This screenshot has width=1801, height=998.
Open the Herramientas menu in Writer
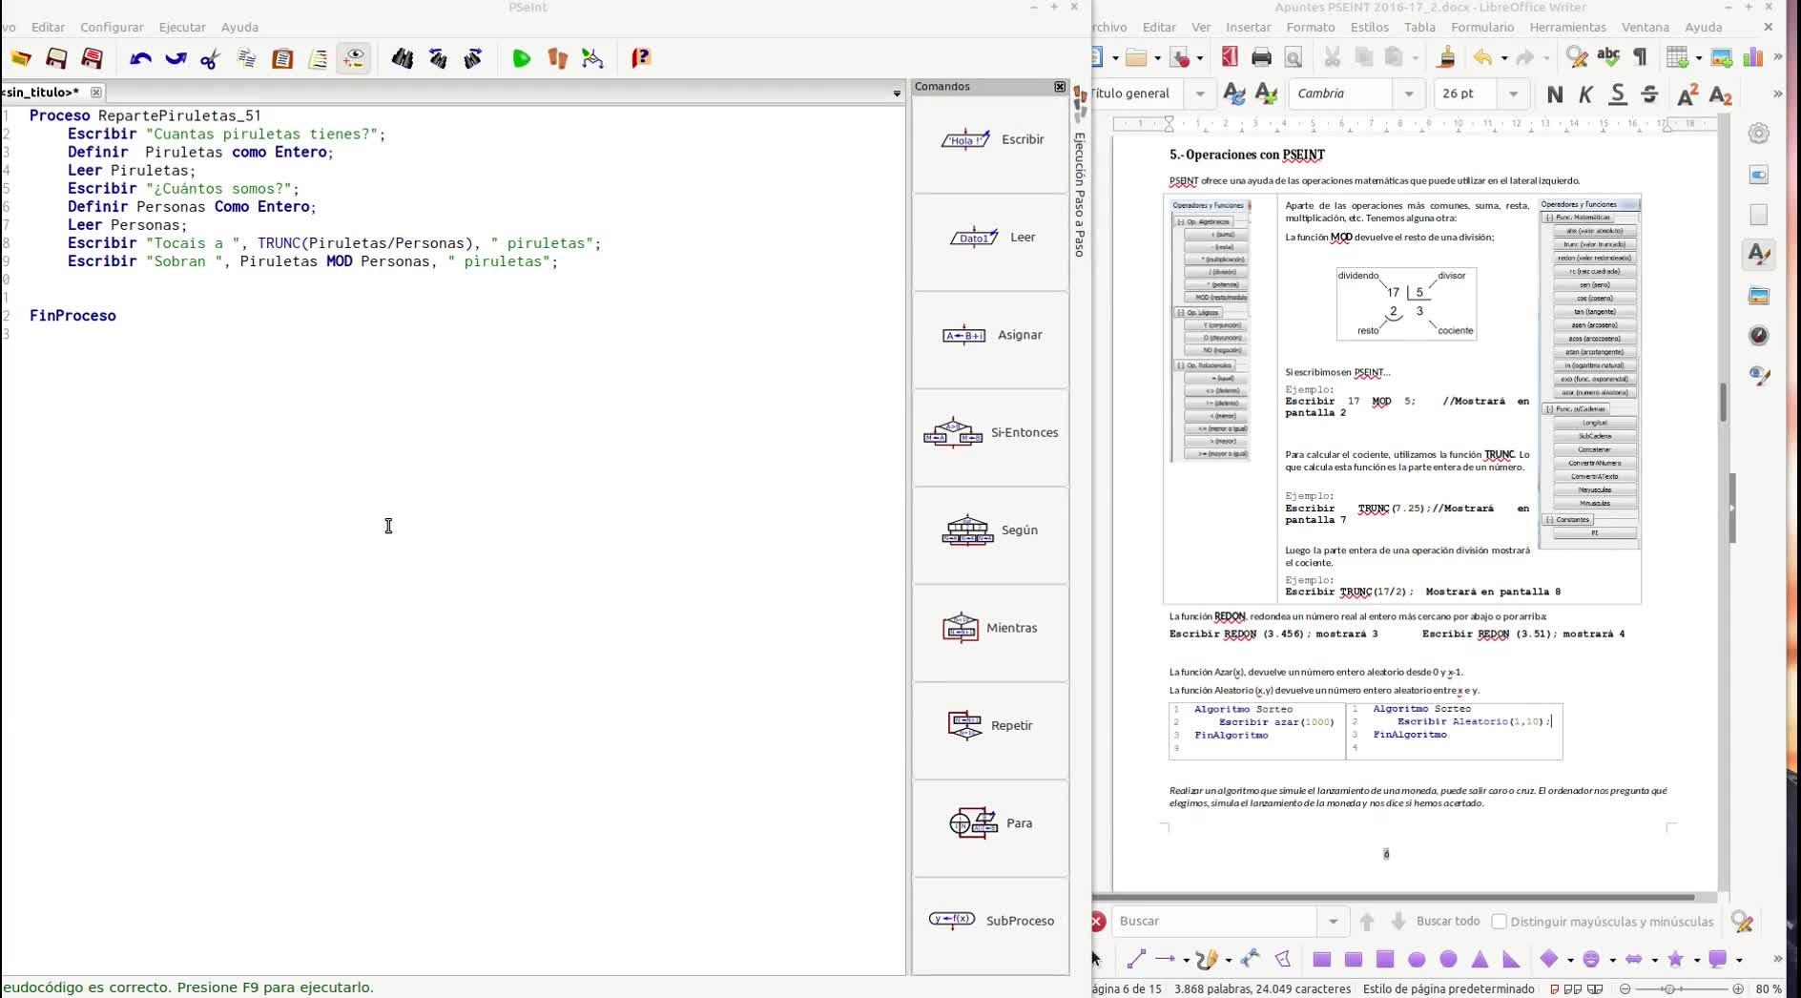click(1567, 27)
